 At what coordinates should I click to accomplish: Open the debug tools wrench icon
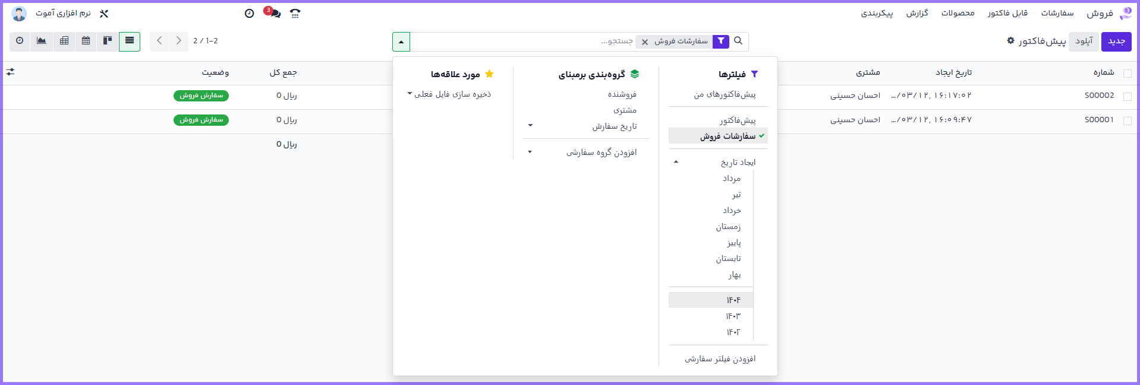(x=104, y=13)
